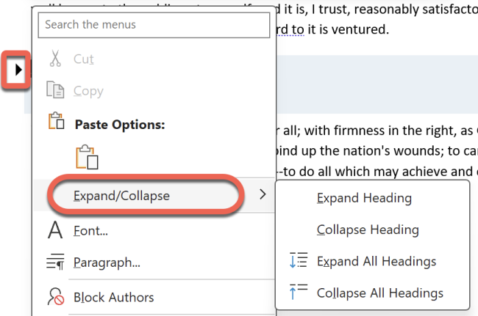Image resolution: width=478 pixels, height=316 pixels.
Task: Choose Collapse Heading from the submenu
Action: [x=368, y=229]
